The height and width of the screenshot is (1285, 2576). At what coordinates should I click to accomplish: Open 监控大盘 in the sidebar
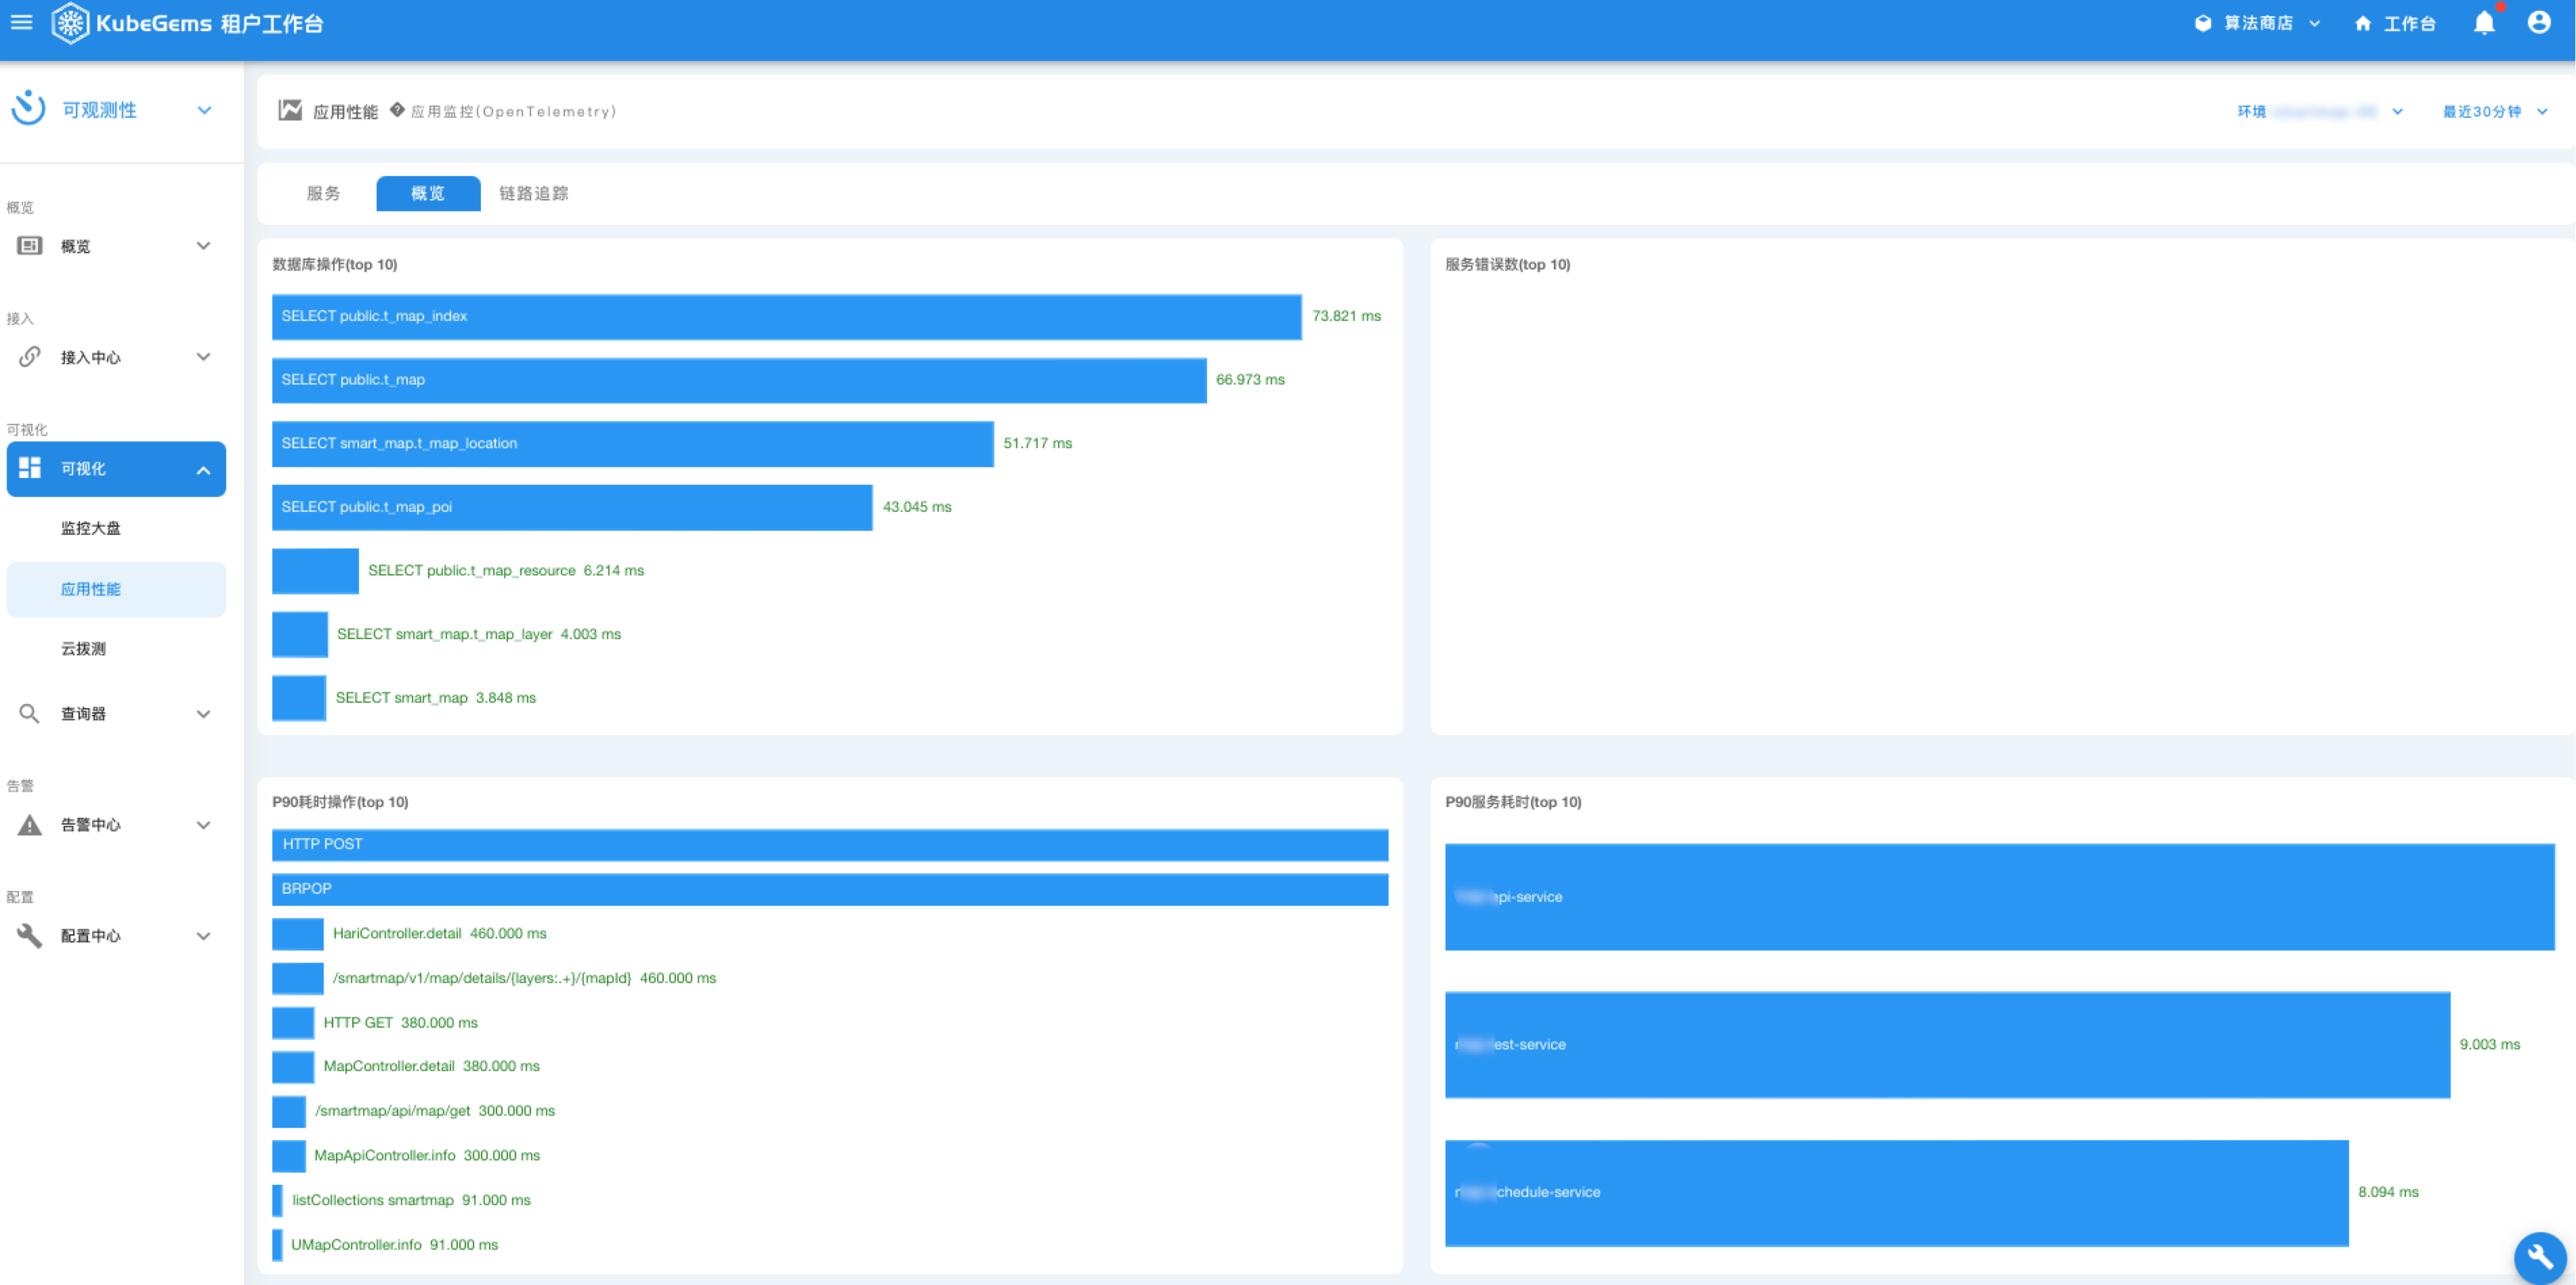pyautogui.click(x=91, y=527)
